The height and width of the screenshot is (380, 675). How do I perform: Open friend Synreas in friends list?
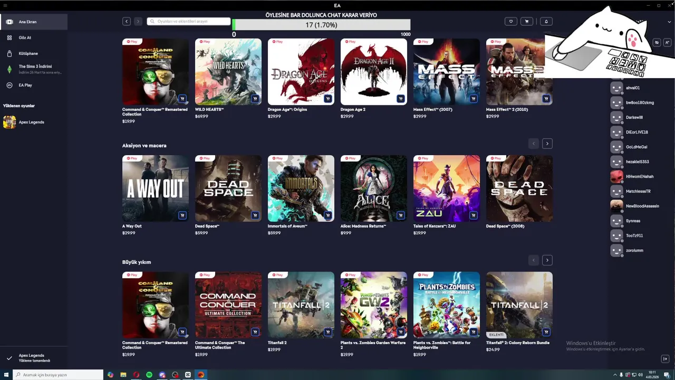[638, 221]
